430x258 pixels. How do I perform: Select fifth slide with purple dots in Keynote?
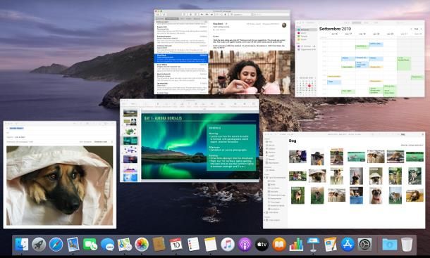coord(130,150)
